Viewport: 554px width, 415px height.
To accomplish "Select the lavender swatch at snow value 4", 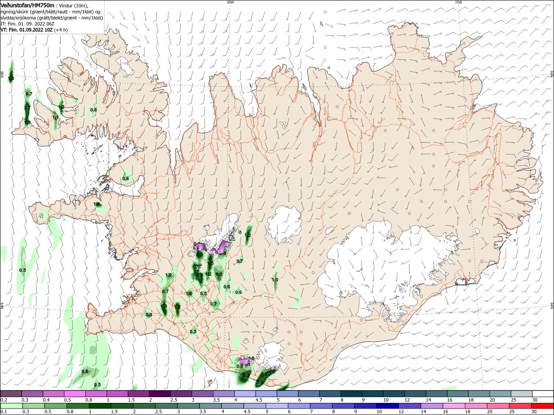I will (x=245, y=394).
